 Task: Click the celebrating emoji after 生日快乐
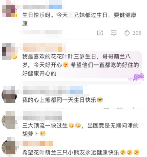(x=100, y=100)
